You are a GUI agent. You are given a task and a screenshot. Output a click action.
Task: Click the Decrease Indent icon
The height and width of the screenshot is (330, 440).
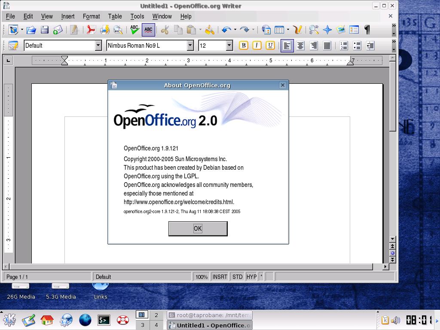point(370,46)
